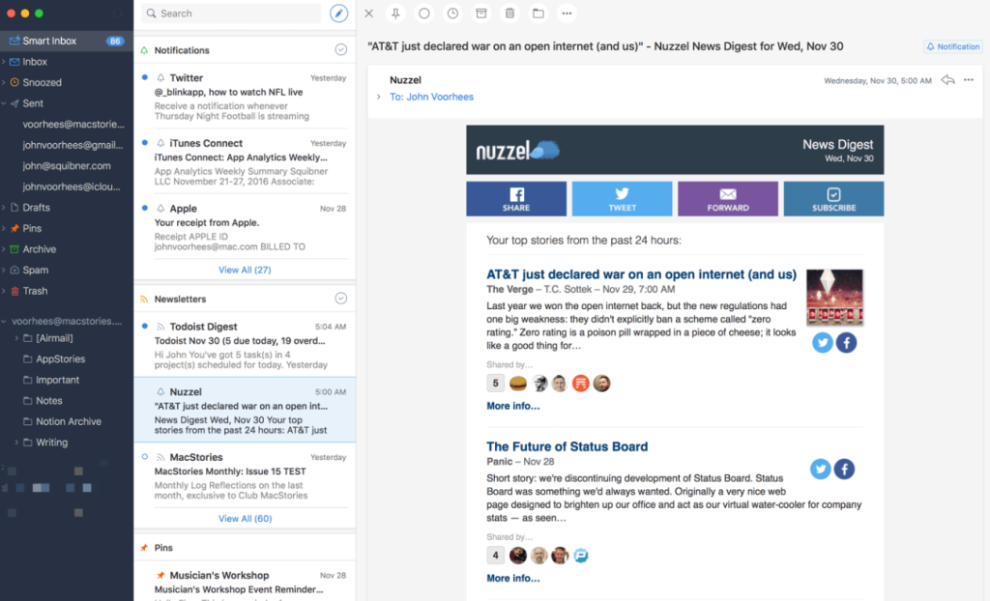Toggle unread dot on Twitter email

(145, 77)
